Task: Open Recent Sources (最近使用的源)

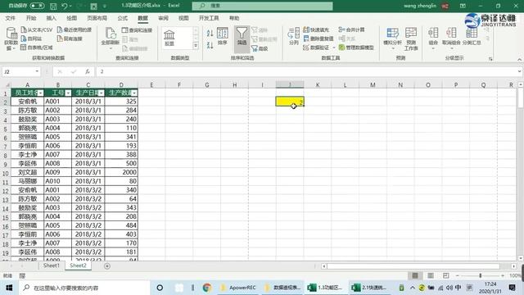Action: coord(75,29)
